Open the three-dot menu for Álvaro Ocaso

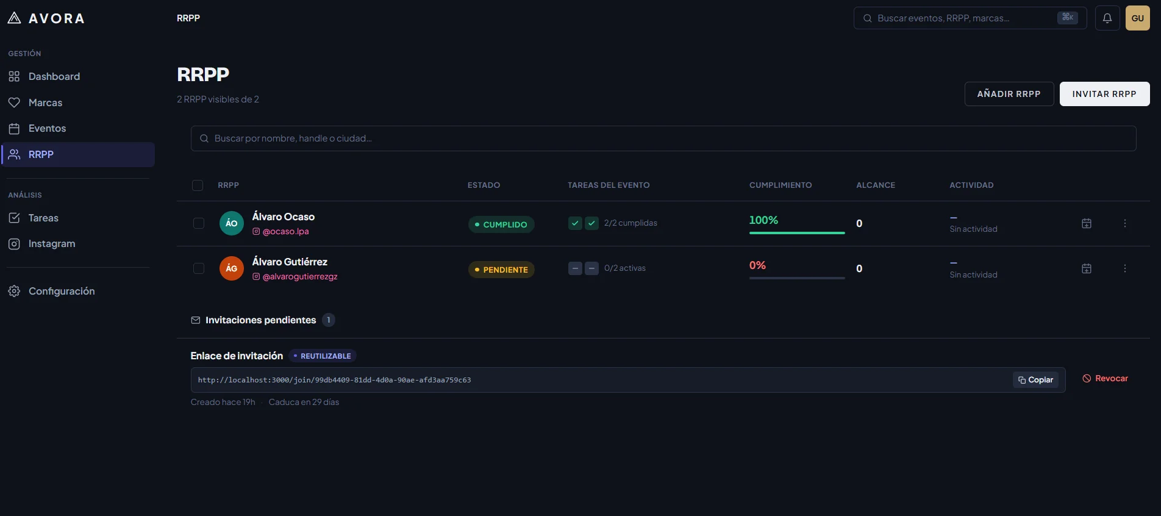(x=1125, y=223)
